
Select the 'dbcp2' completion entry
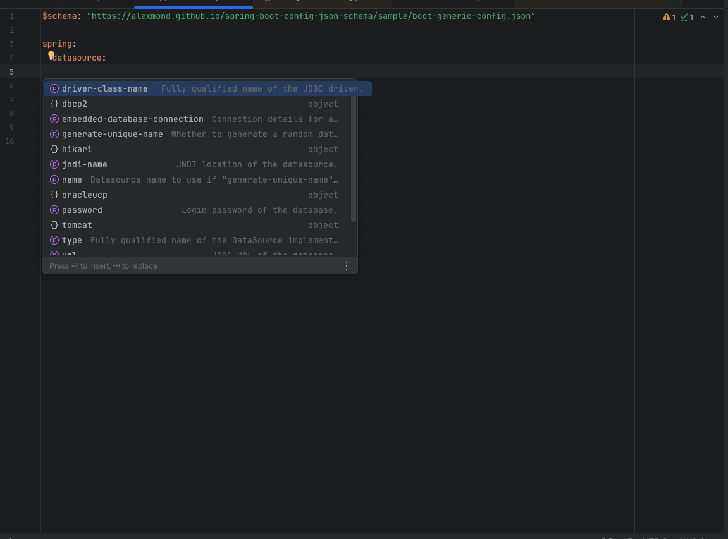point(75,104)
